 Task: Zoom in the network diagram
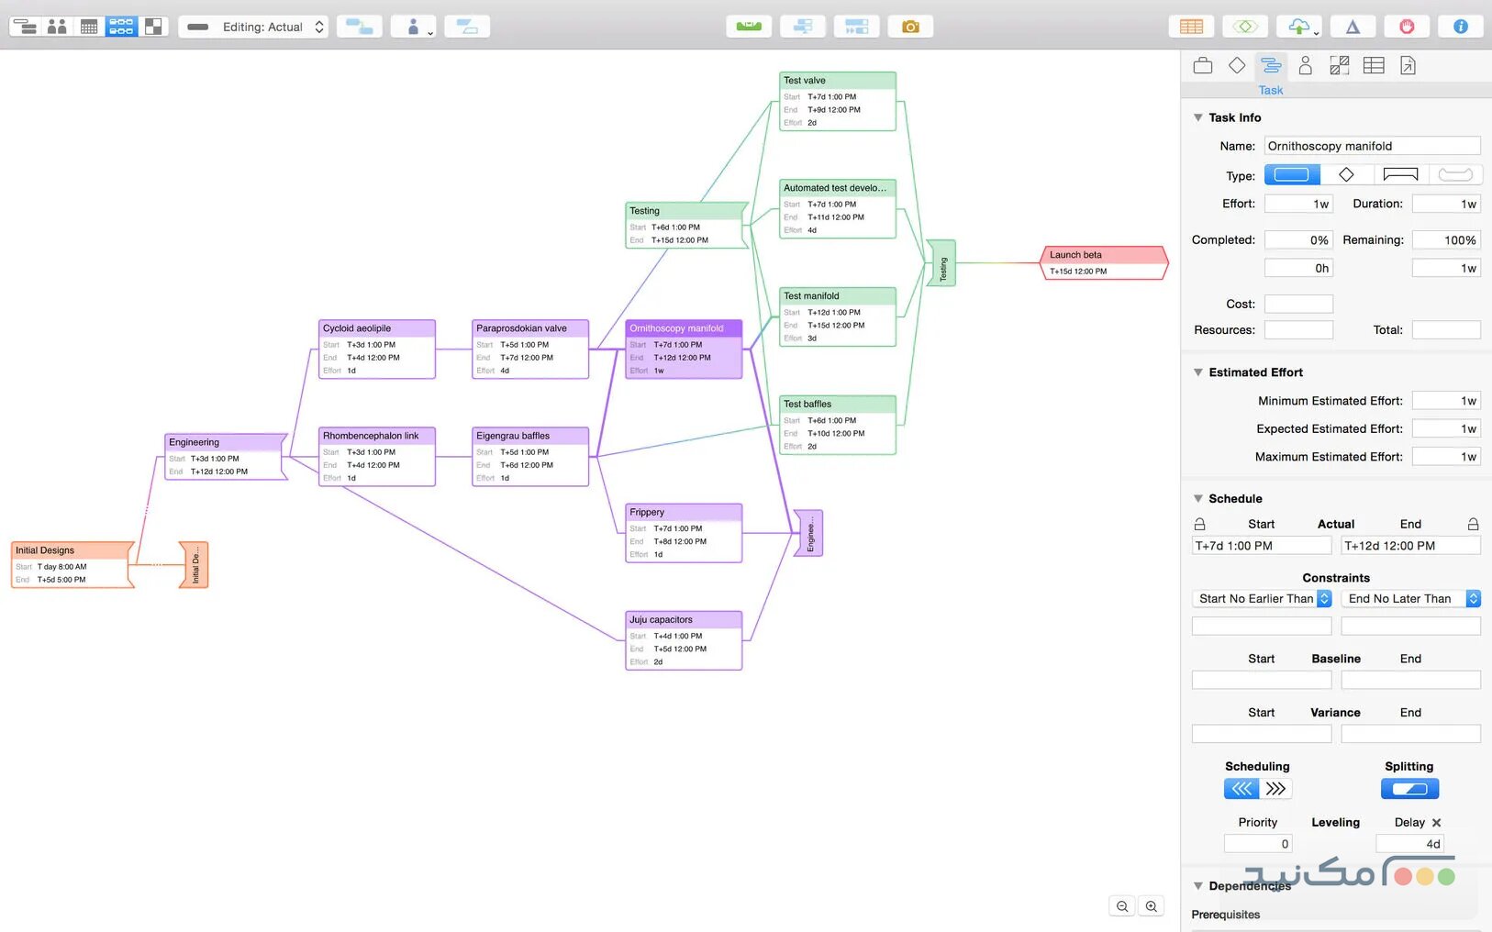click(1151, 906)
